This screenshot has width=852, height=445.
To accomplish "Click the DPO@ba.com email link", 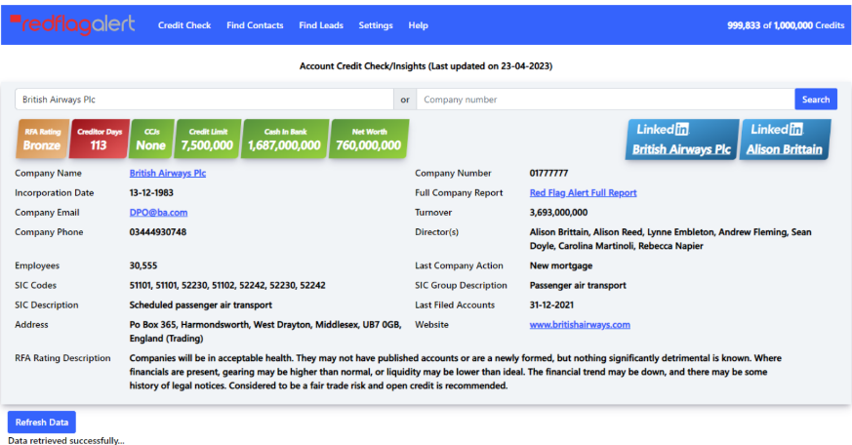I will click(158, 213).
